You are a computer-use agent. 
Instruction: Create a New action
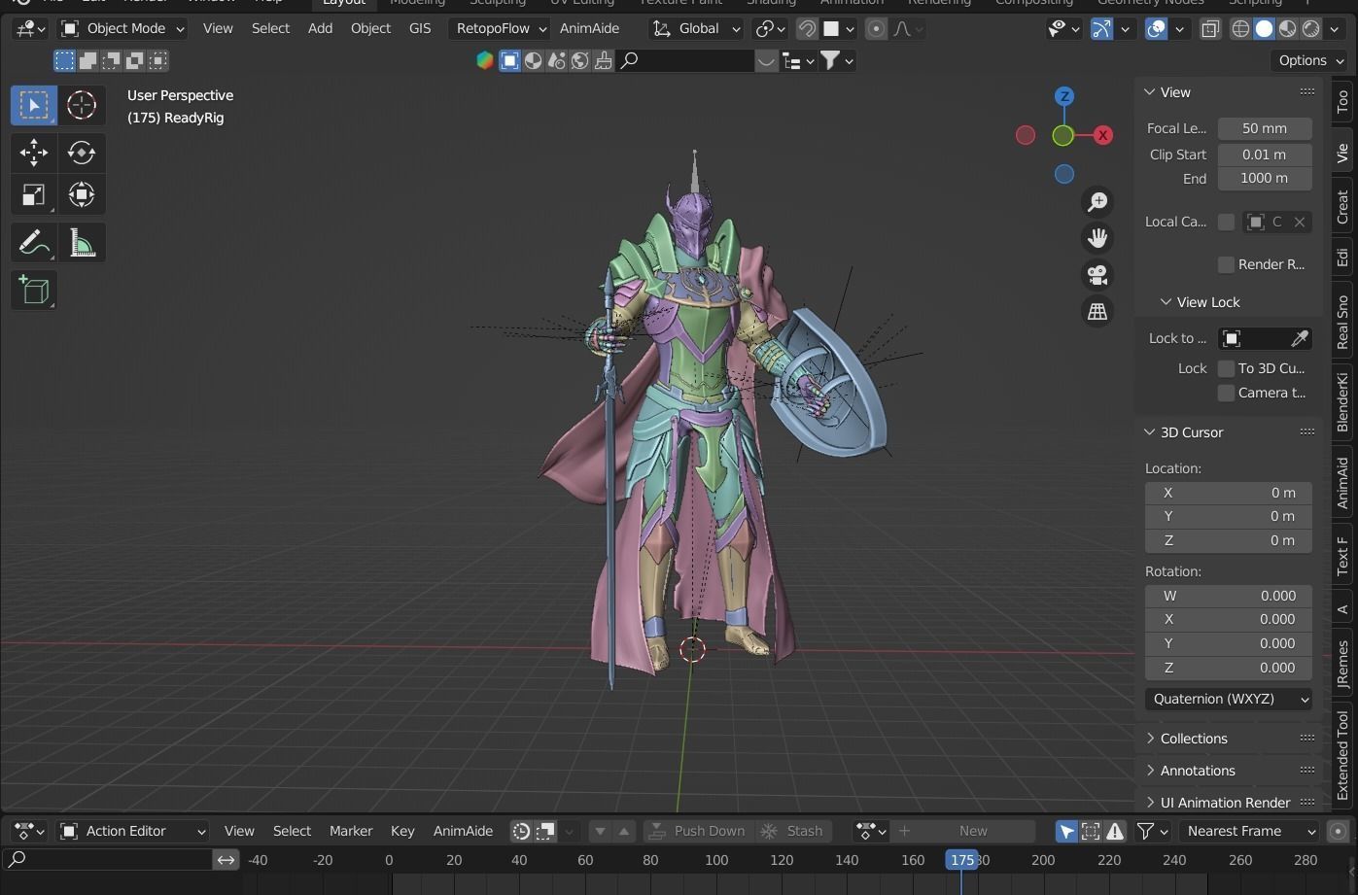(962, 831)
